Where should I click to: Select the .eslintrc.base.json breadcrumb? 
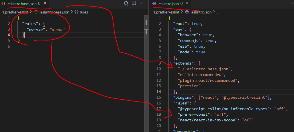54,12
